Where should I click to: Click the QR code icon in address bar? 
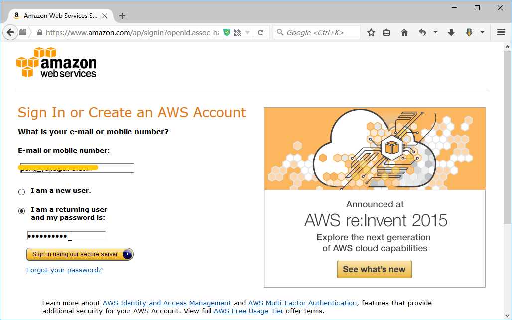(x=238, y=32)
